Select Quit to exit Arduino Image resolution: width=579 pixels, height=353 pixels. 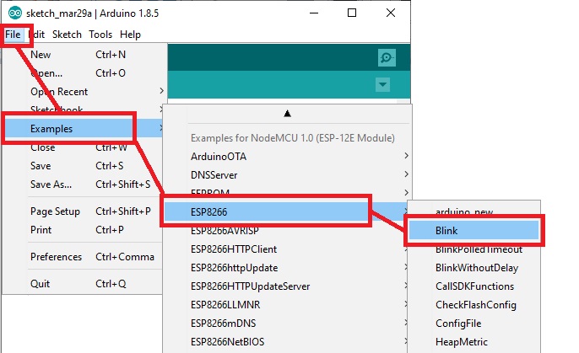pyautogui.click(x=83, y=284)
